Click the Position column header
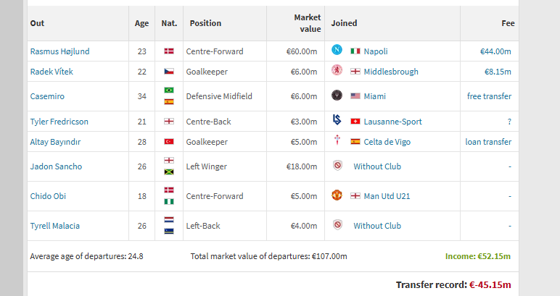560x296 pixels. coord(205,23)
